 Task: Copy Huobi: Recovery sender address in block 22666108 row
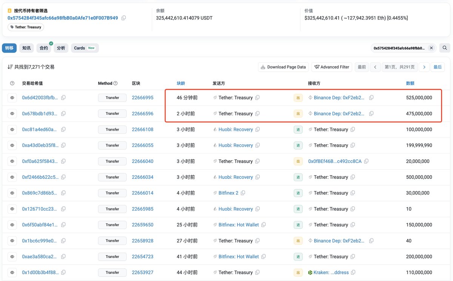(257, 129)
